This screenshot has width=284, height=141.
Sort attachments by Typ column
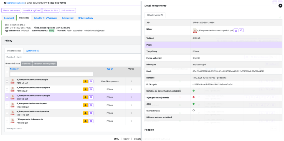(110, 69)
